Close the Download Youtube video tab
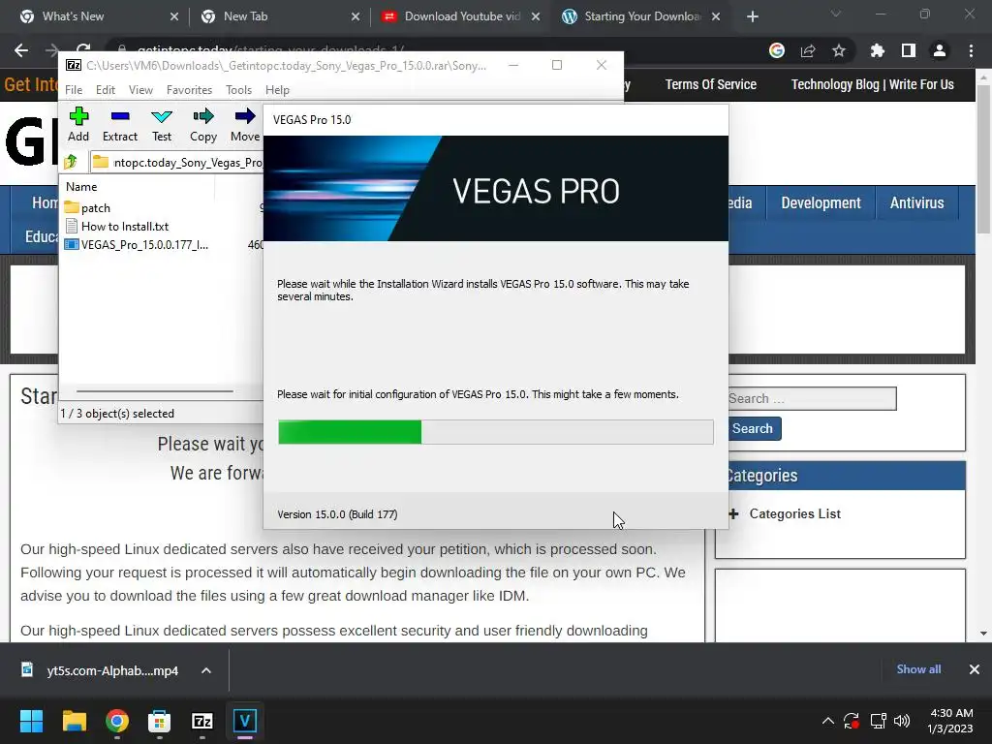The height and width of the screenshot is (744, 992). pyautogui.click(x=536, y=16)
